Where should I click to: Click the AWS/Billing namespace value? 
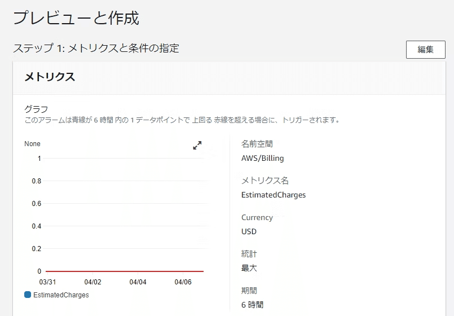click(263, 158)
